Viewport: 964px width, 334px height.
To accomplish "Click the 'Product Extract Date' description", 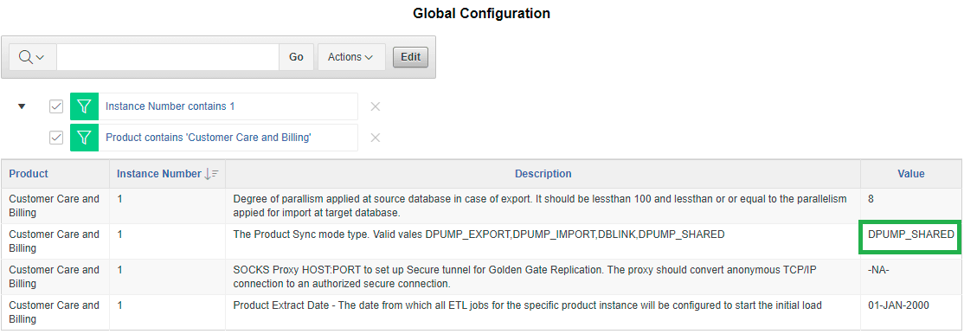I will (x=528, y=305).
